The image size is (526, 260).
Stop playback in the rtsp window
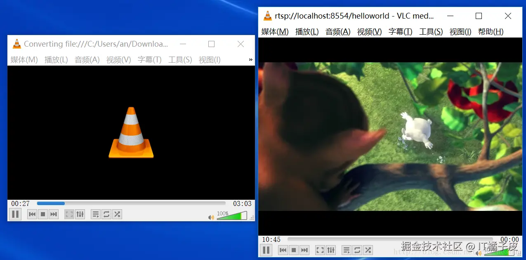pyautogui.click(x=294, y=250)
